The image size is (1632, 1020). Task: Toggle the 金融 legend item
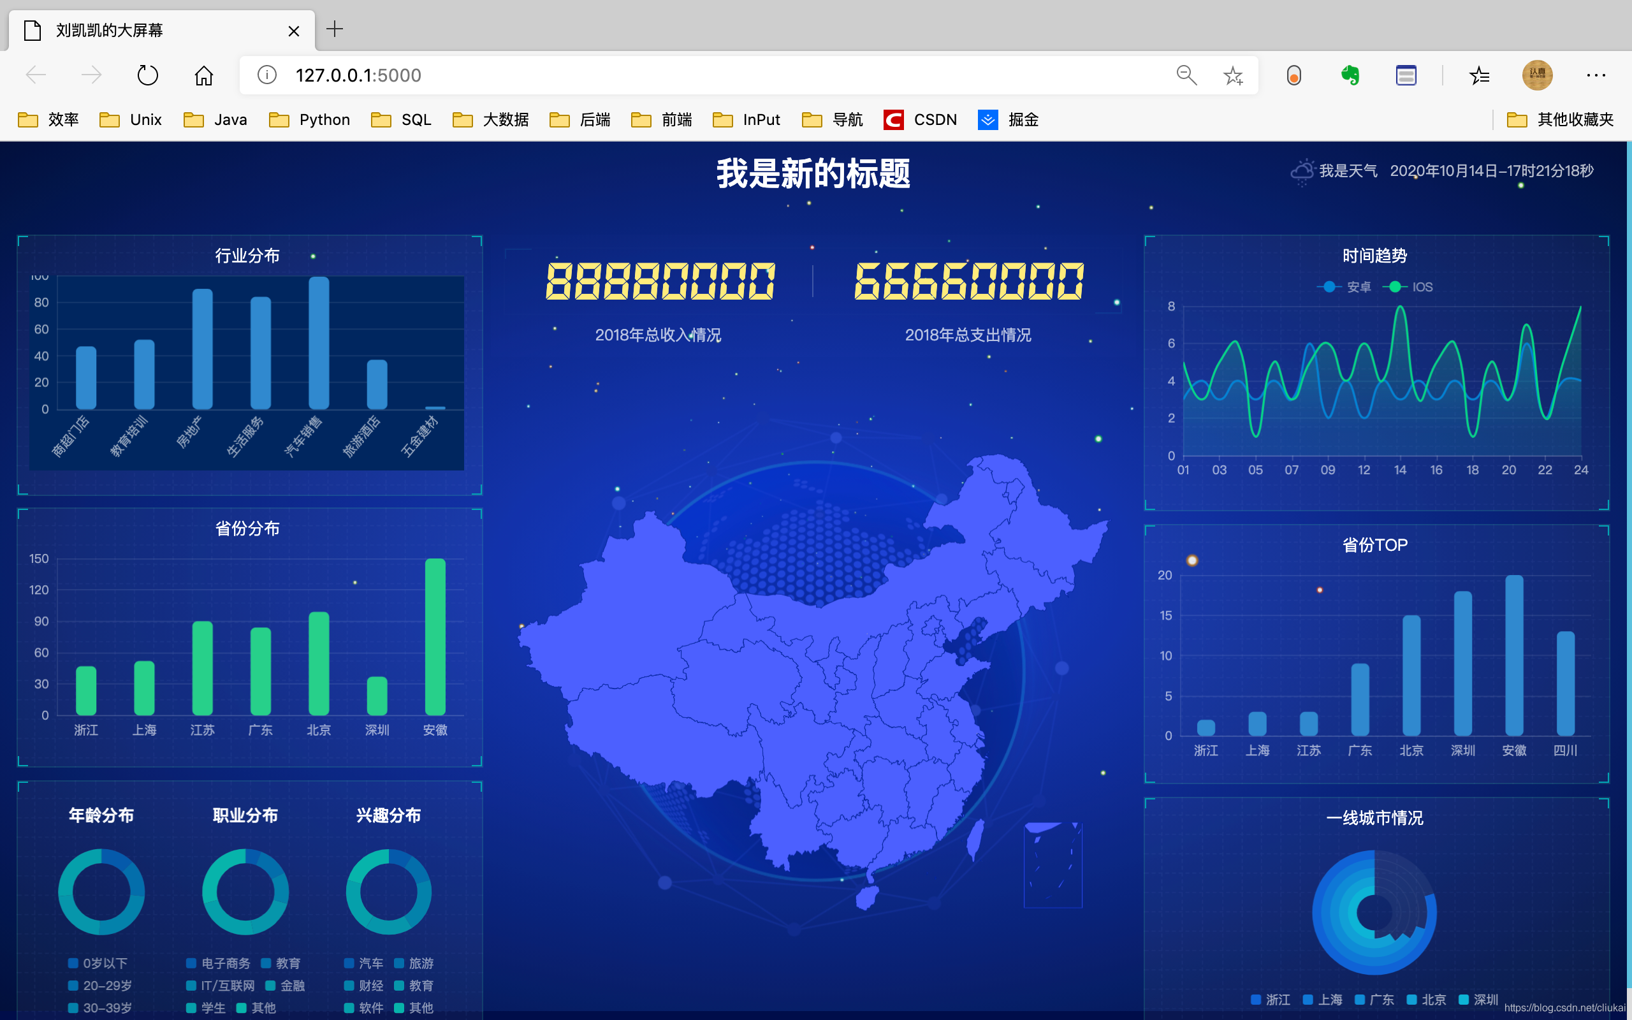coord(285,986)
